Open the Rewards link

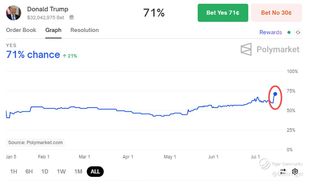pos(271,32)
